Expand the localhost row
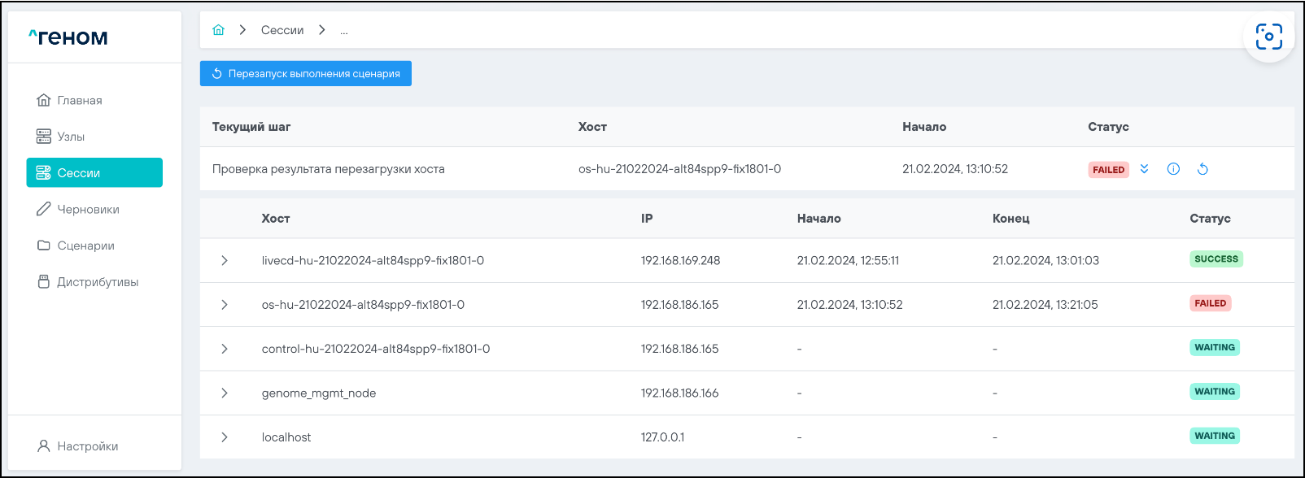The height and width of the screenshot is (478, 1305). click(225, 437)
